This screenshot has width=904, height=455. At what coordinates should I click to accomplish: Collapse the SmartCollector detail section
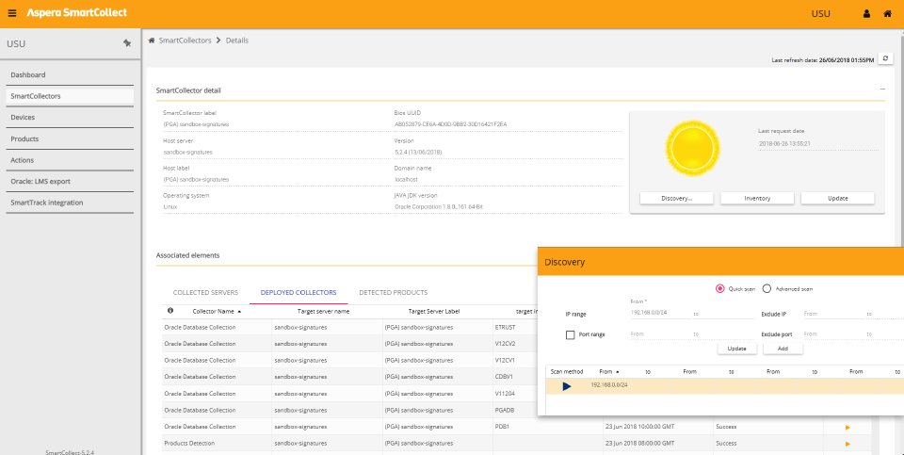point(882,89)
